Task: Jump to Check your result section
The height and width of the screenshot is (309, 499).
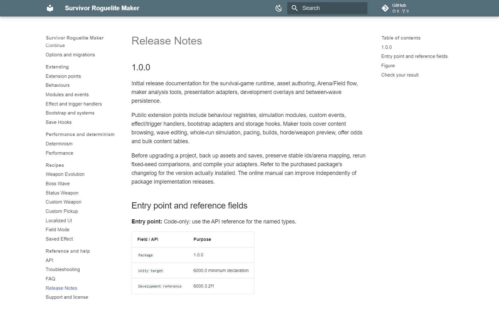Action: pos(400,75)
